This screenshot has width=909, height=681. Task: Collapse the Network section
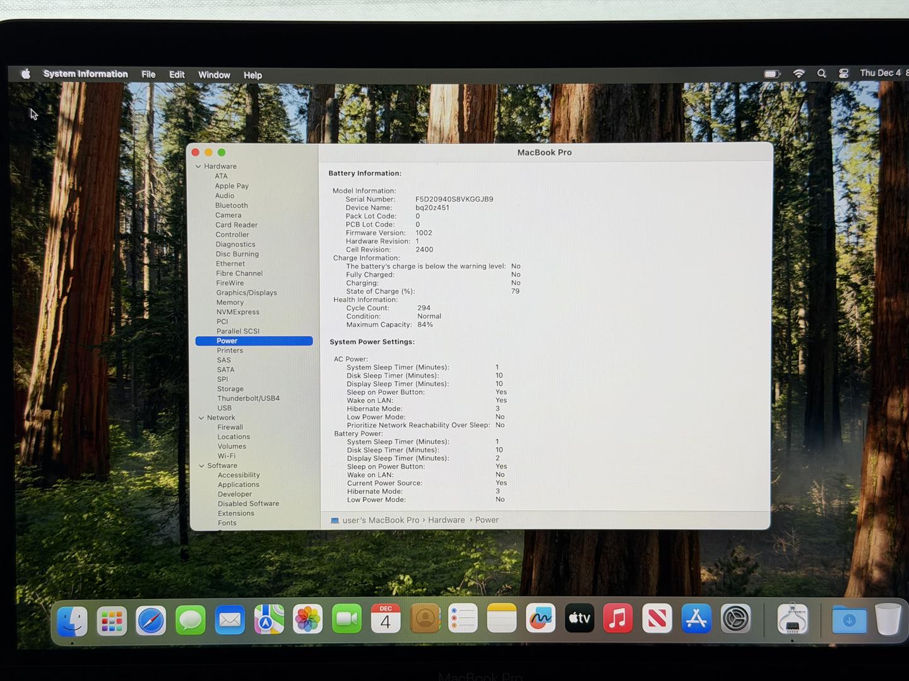coord(201,418)
